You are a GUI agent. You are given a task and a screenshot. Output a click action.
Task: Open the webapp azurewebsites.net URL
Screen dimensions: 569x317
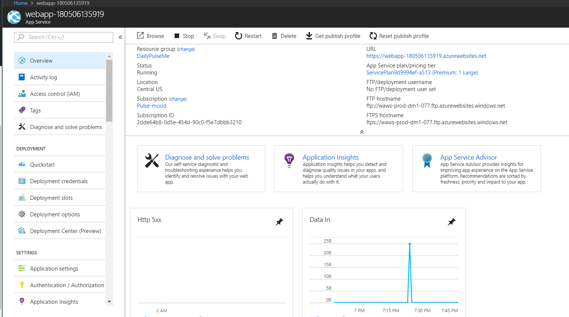[x=426, y=56]
